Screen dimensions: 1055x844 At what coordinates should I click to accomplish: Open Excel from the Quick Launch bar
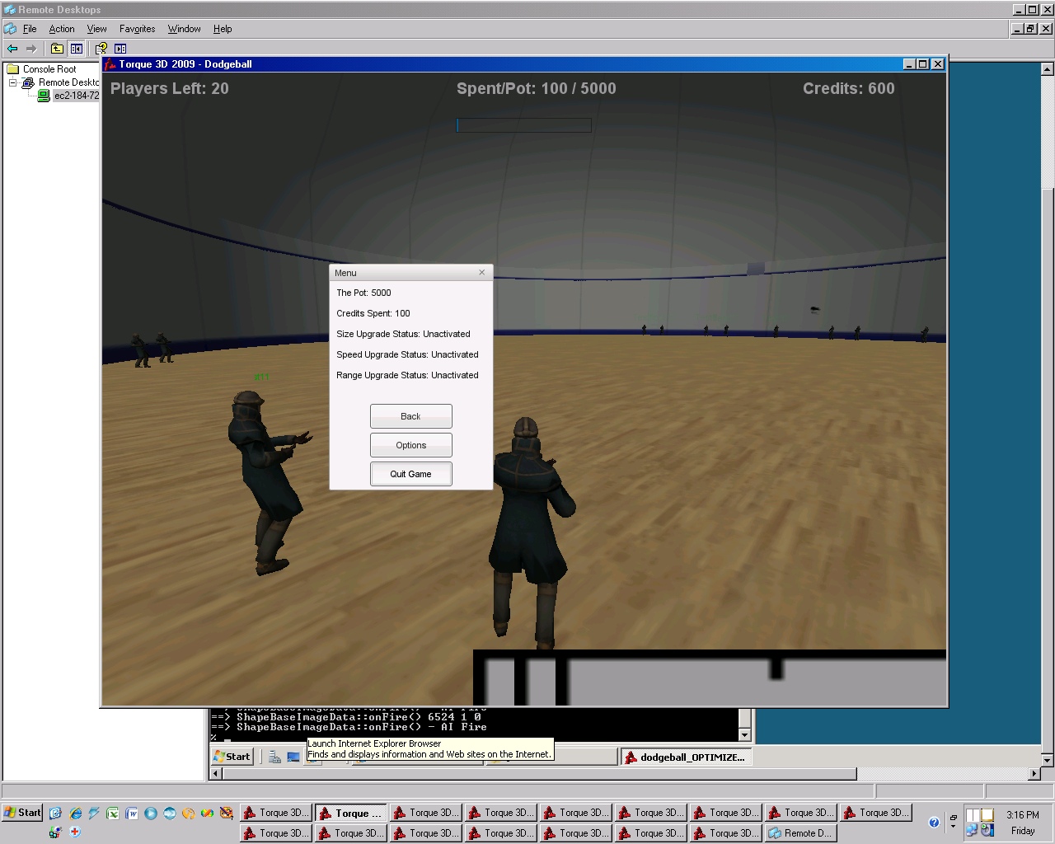click(113, 814)
